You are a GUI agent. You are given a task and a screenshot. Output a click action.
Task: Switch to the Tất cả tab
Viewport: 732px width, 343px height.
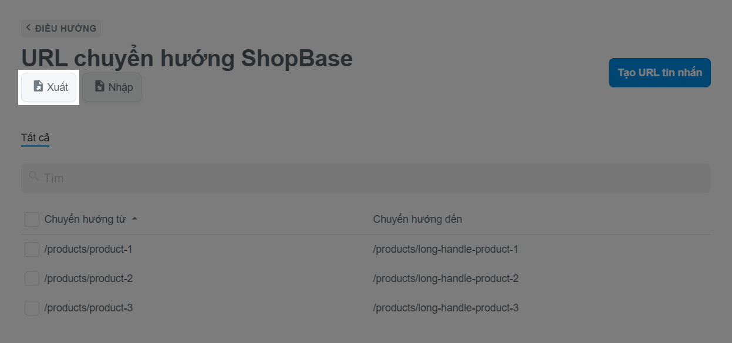pyautogui.click(x=35, y=138)
